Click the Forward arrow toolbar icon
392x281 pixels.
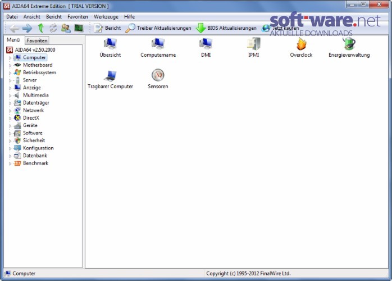click(27, 28)
